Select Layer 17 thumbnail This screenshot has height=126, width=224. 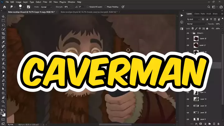(196, 45)
